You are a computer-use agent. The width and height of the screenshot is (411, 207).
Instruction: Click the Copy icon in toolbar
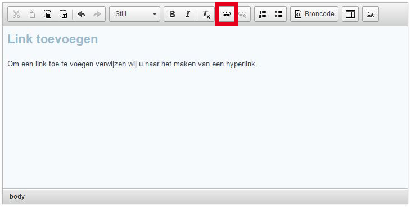(x=31, y=14)
